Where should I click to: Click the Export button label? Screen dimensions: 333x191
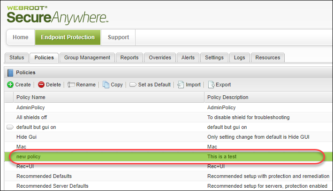coord(223,85)
